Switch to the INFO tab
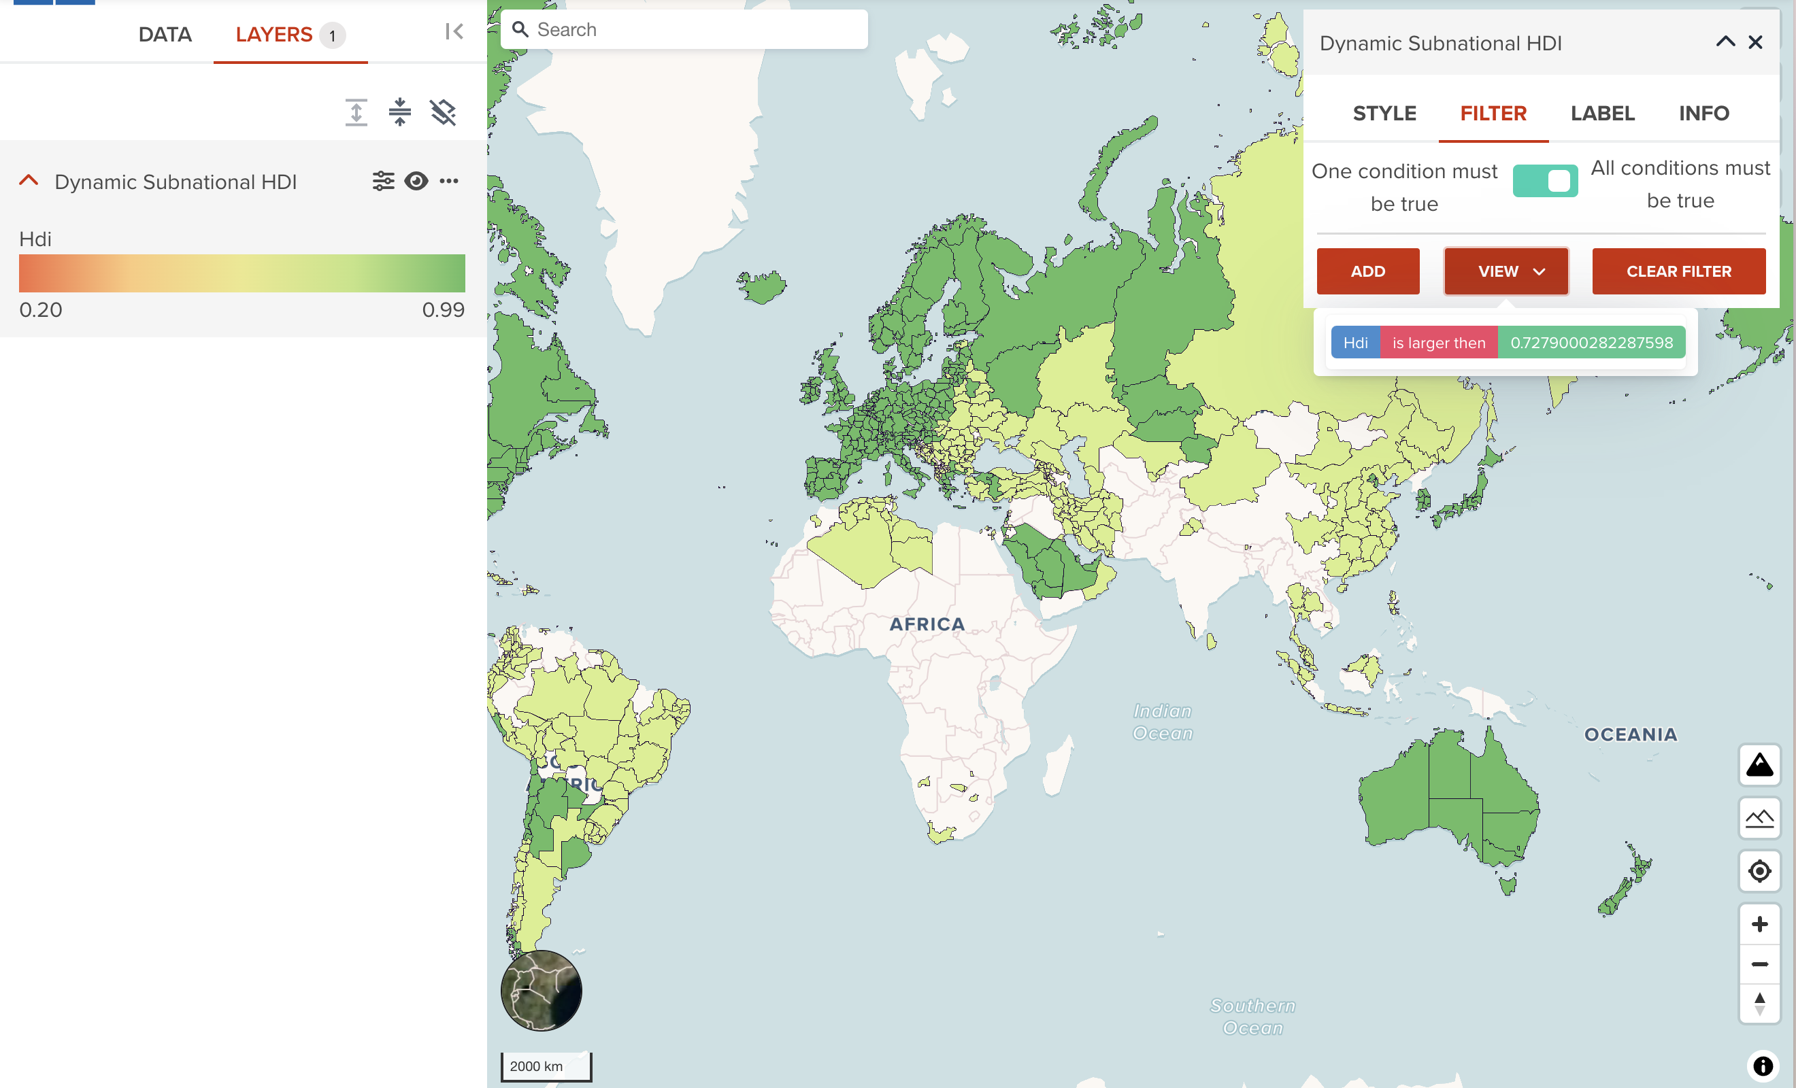 pos(1703,112)
